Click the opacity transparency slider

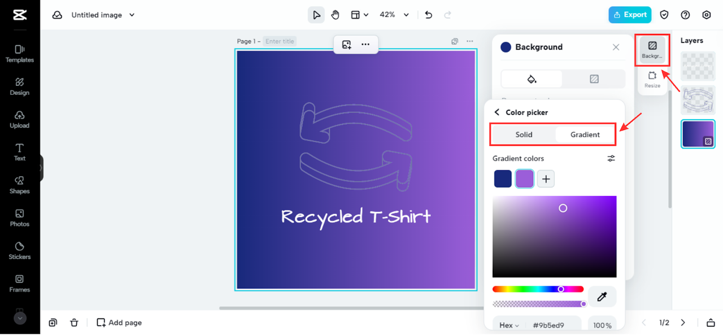pos(539,304)
